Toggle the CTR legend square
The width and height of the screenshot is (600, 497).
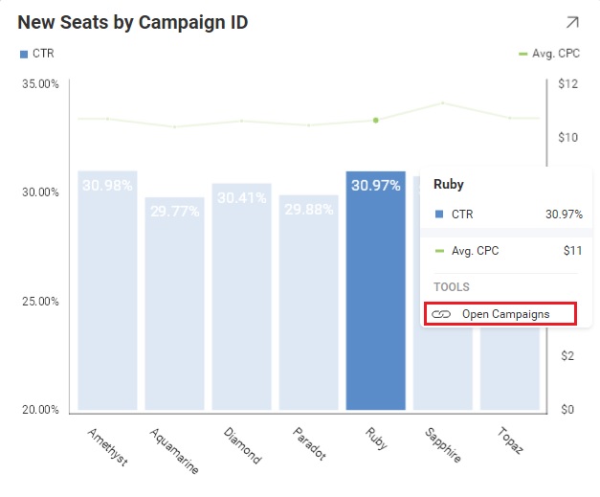[24, 54]
